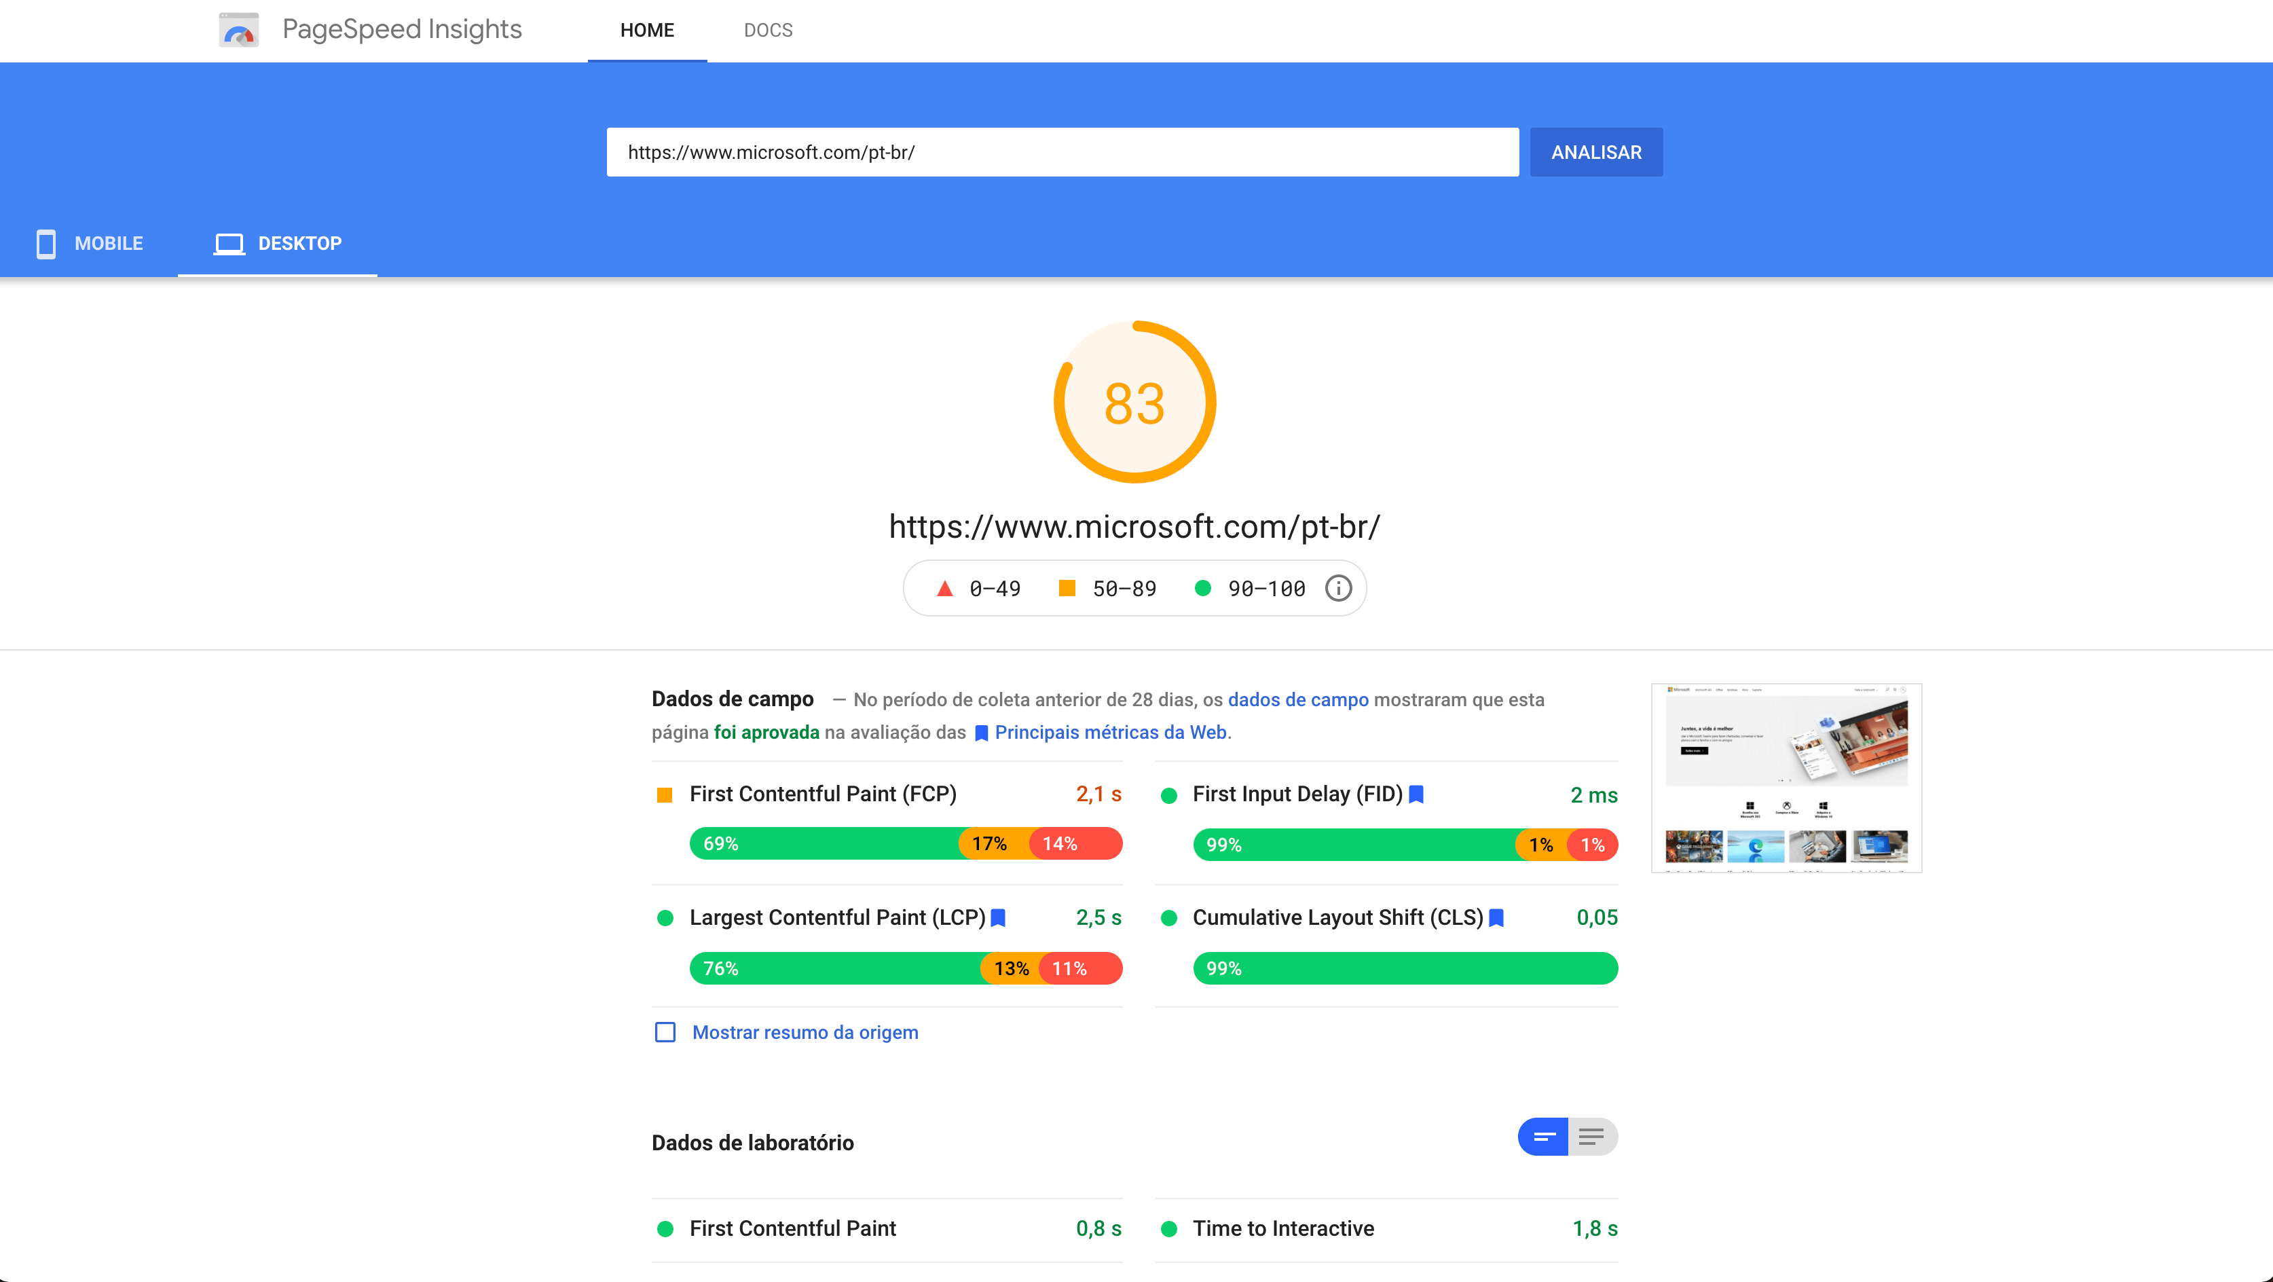The height and width of the screenshot is (1282, 2273).
Task: Click the performance score gauge 83
Action: pos(1134,401)
